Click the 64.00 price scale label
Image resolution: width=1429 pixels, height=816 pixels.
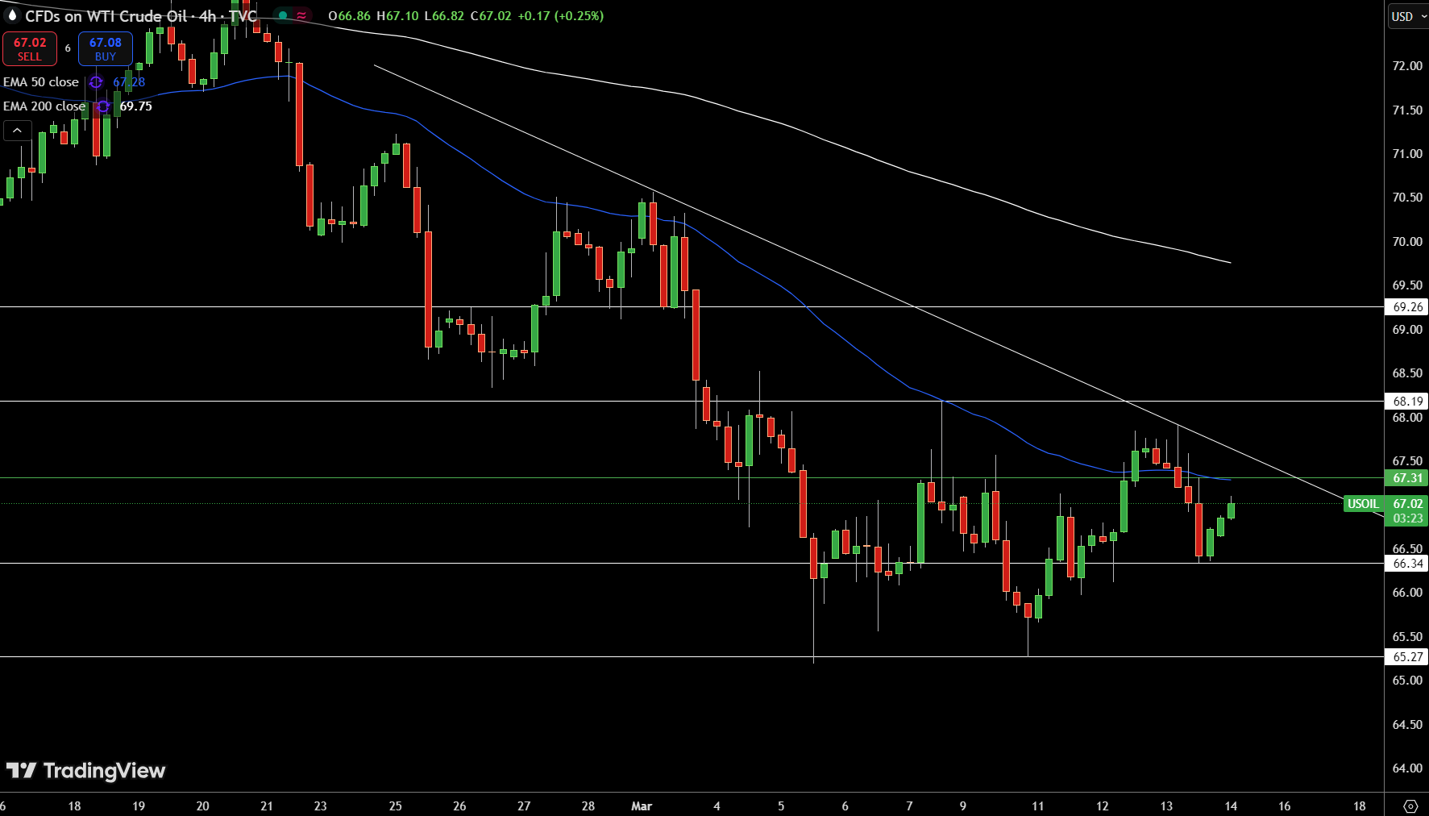(x=1407, y=768)
